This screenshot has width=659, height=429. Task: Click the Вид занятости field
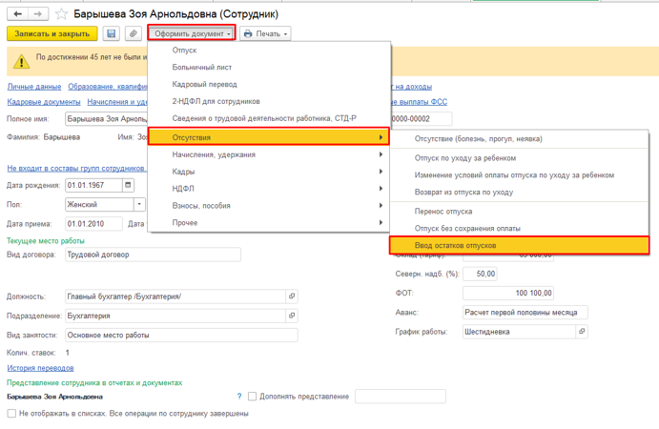point(181,335)
